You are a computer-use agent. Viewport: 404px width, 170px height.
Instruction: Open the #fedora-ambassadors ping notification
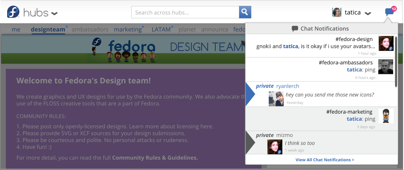click(x=321, y=69)
